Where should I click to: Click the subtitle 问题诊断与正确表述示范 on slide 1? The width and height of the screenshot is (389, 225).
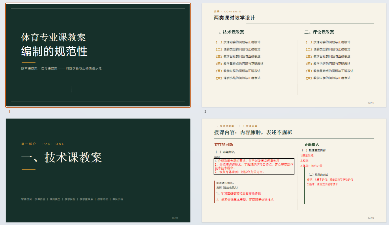[84, 68]
